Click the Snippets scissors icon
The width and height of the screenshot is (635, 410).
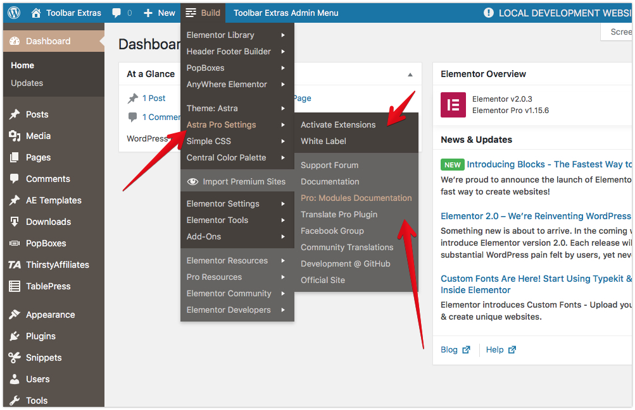pos(15,357)
